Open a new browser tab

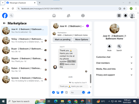click(x=39, y=3)
